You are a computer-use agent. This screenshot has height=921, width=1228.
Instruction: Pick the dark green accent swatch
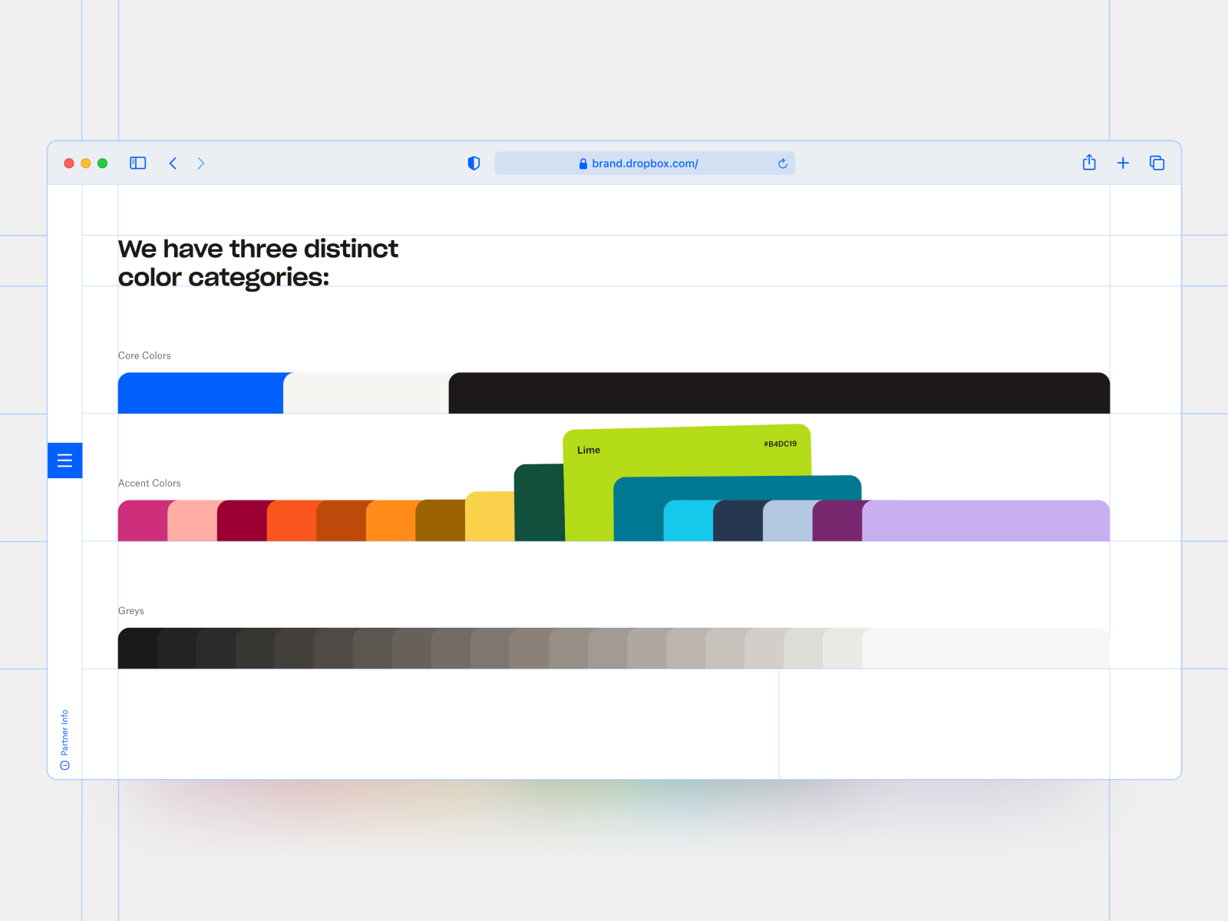[x=539, y=503]
